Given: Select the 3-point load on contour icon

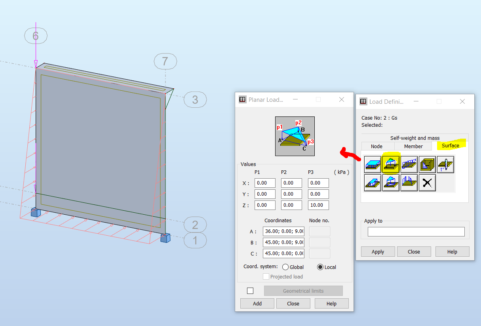Looking at the screenshot, I should coord(391,183).
